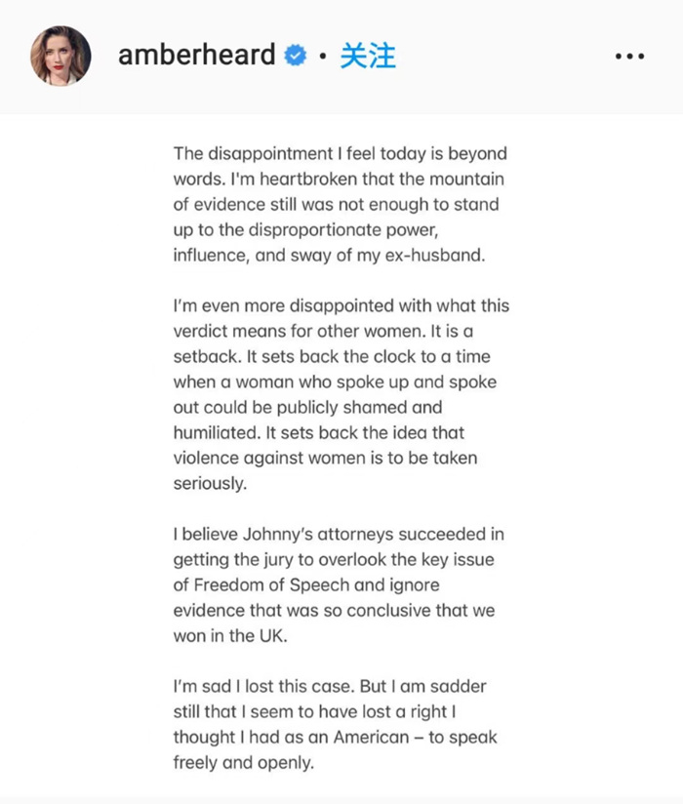The height and width of the screenshot is (804, 683).
Task: Click the word "American" in the last paragraph
Action: pos(359,737)
